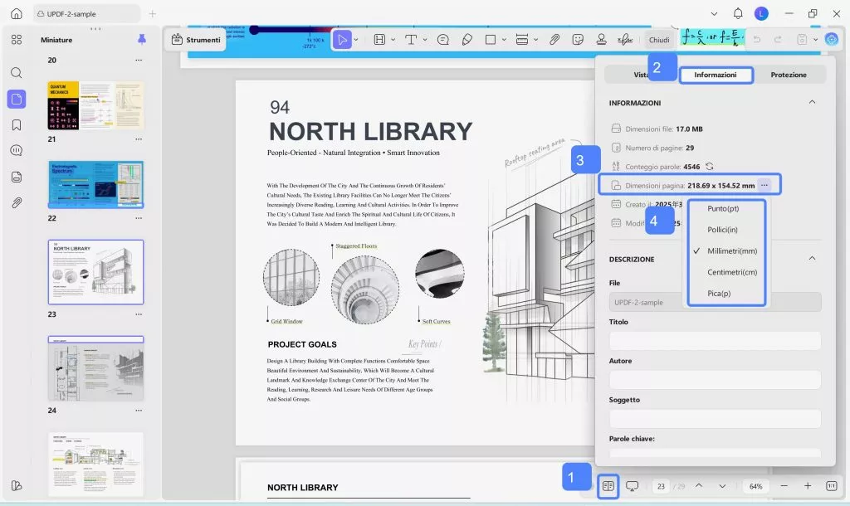The width and height of the screenshot is (850, 506).
Task: Select the Miniature pages sidebar icon
Action: [x=17, y=100]
